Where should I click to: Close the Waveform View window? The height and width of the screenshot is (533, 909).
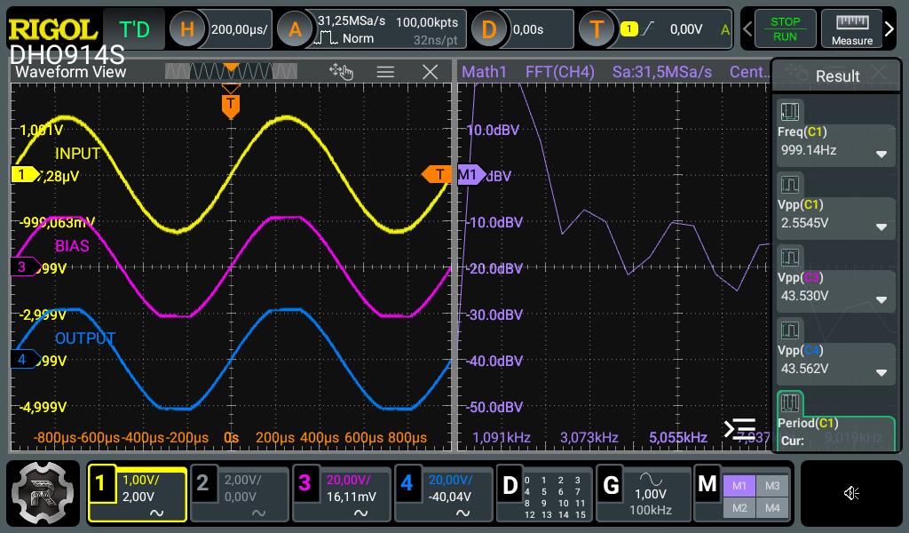click(431, 72)
